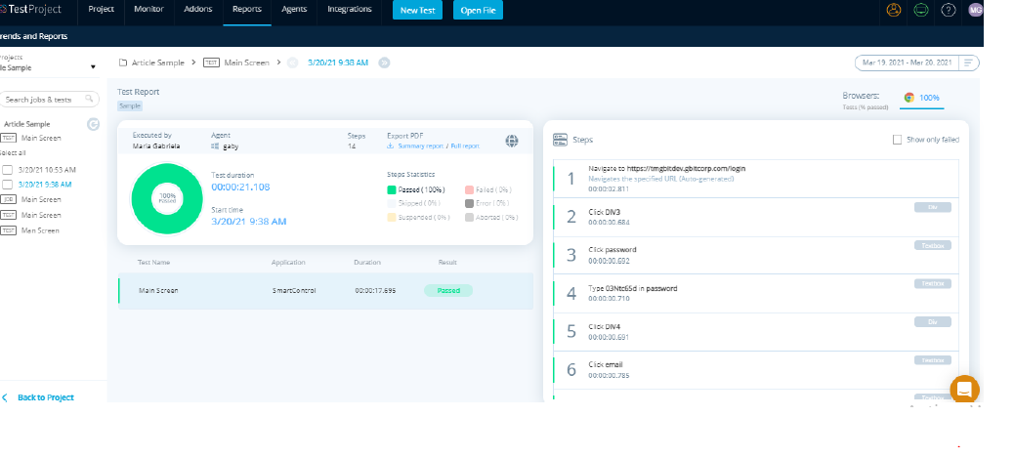Open the MG user avatar menu

[975, 11]
